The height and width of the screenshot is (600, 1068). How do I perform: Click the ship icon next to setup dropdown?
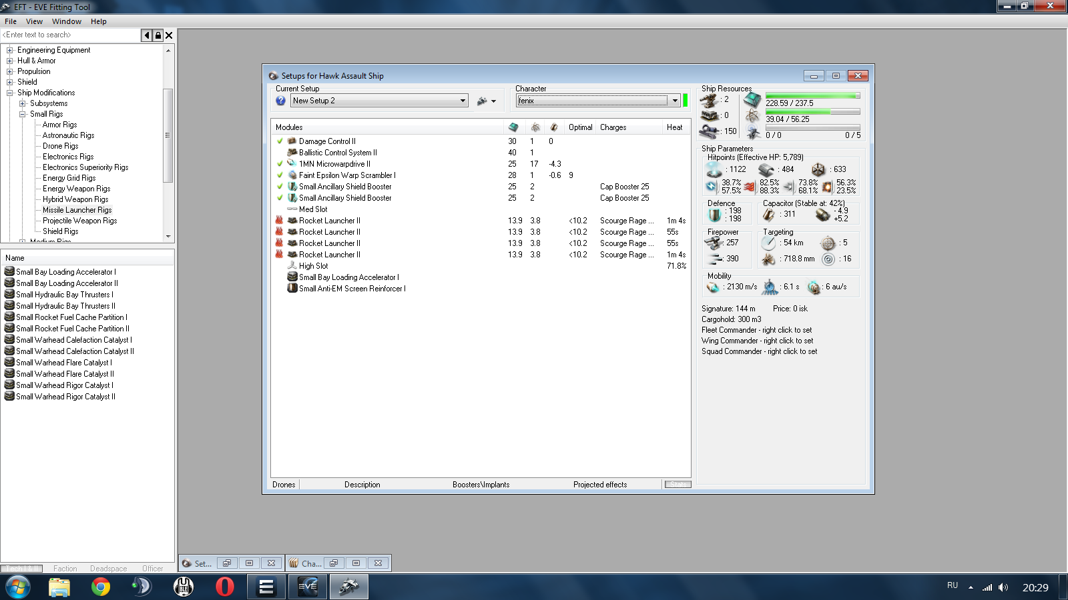coord(482,101)
